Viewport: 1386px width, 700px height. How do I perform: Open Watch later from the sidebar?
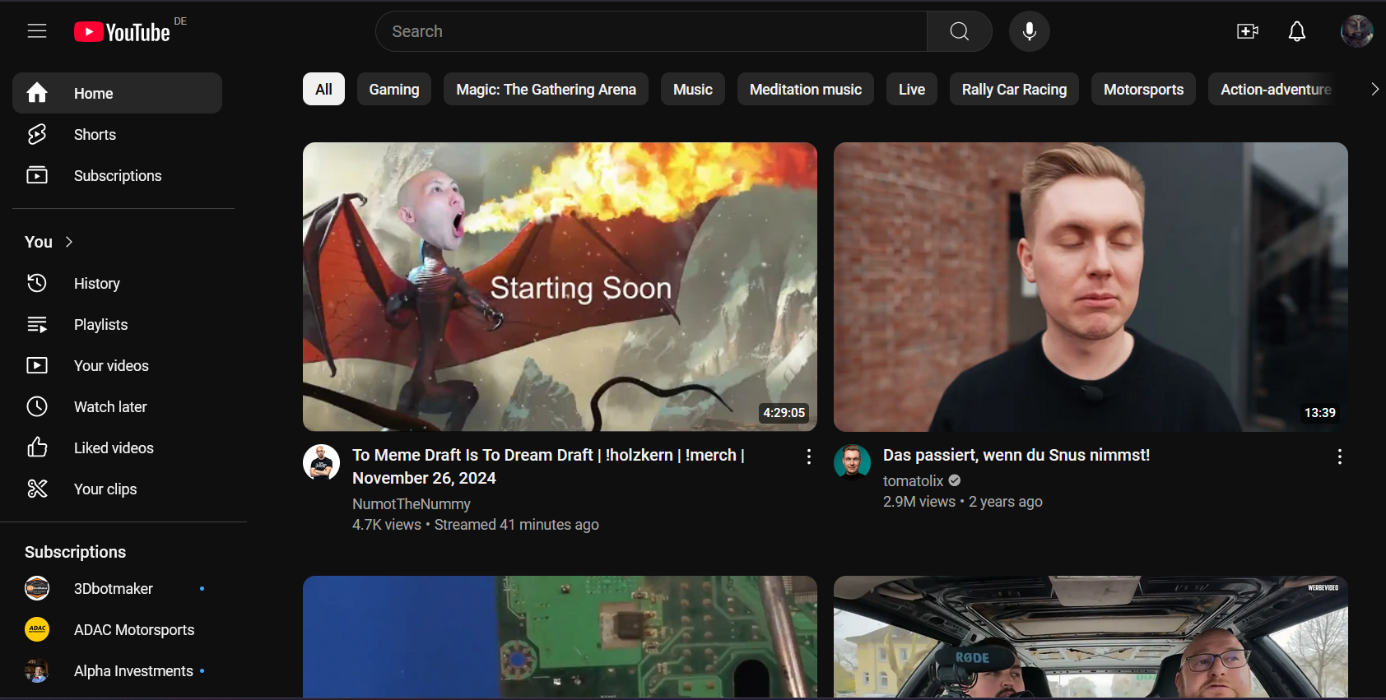pos(117,406)
